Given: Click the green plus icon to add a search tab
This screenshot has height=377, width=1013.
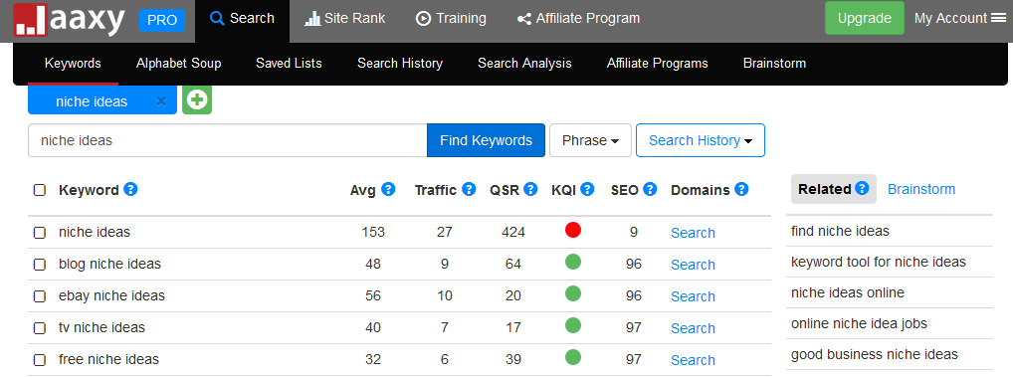Looking at the screenshot, I should pos(197,100).
